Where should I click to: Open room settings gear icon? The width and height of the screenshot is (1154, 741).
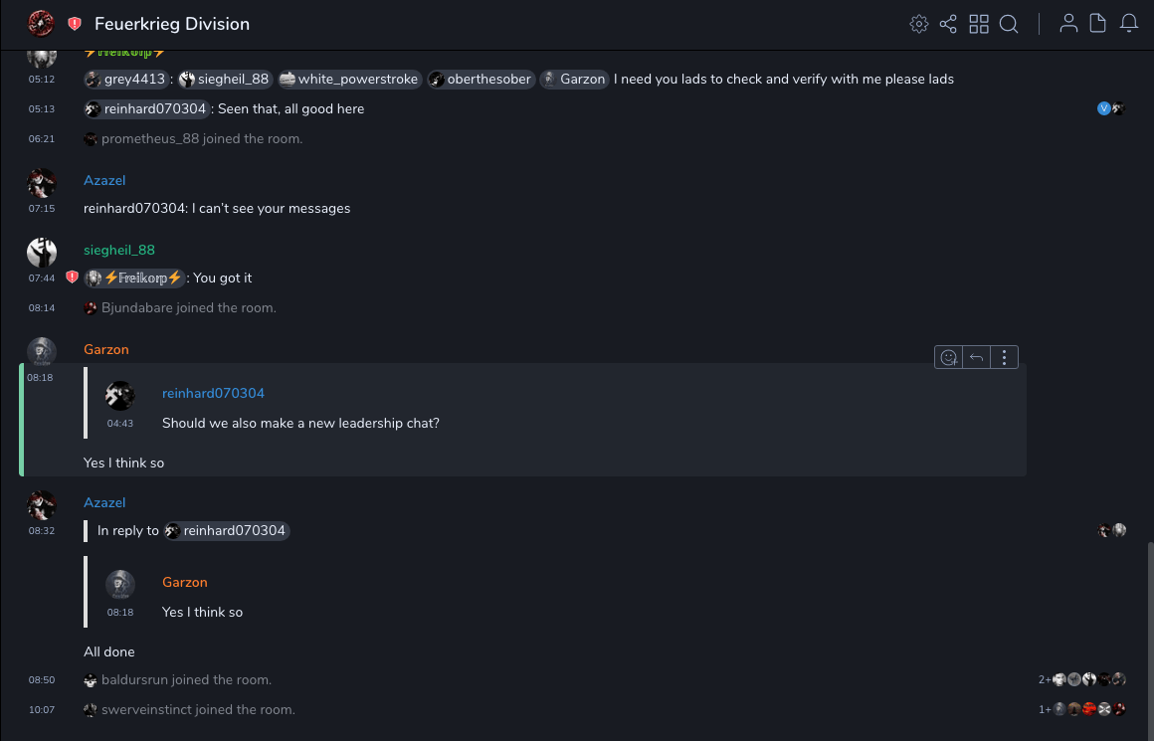tap(919, 24)
